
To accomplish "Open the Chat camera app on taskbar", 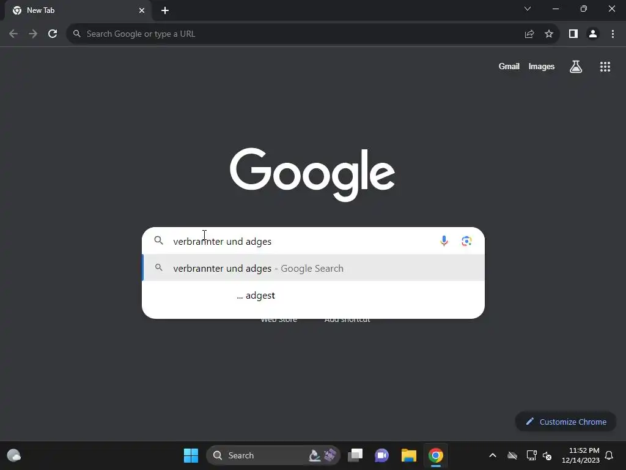I will coord(381,455).
